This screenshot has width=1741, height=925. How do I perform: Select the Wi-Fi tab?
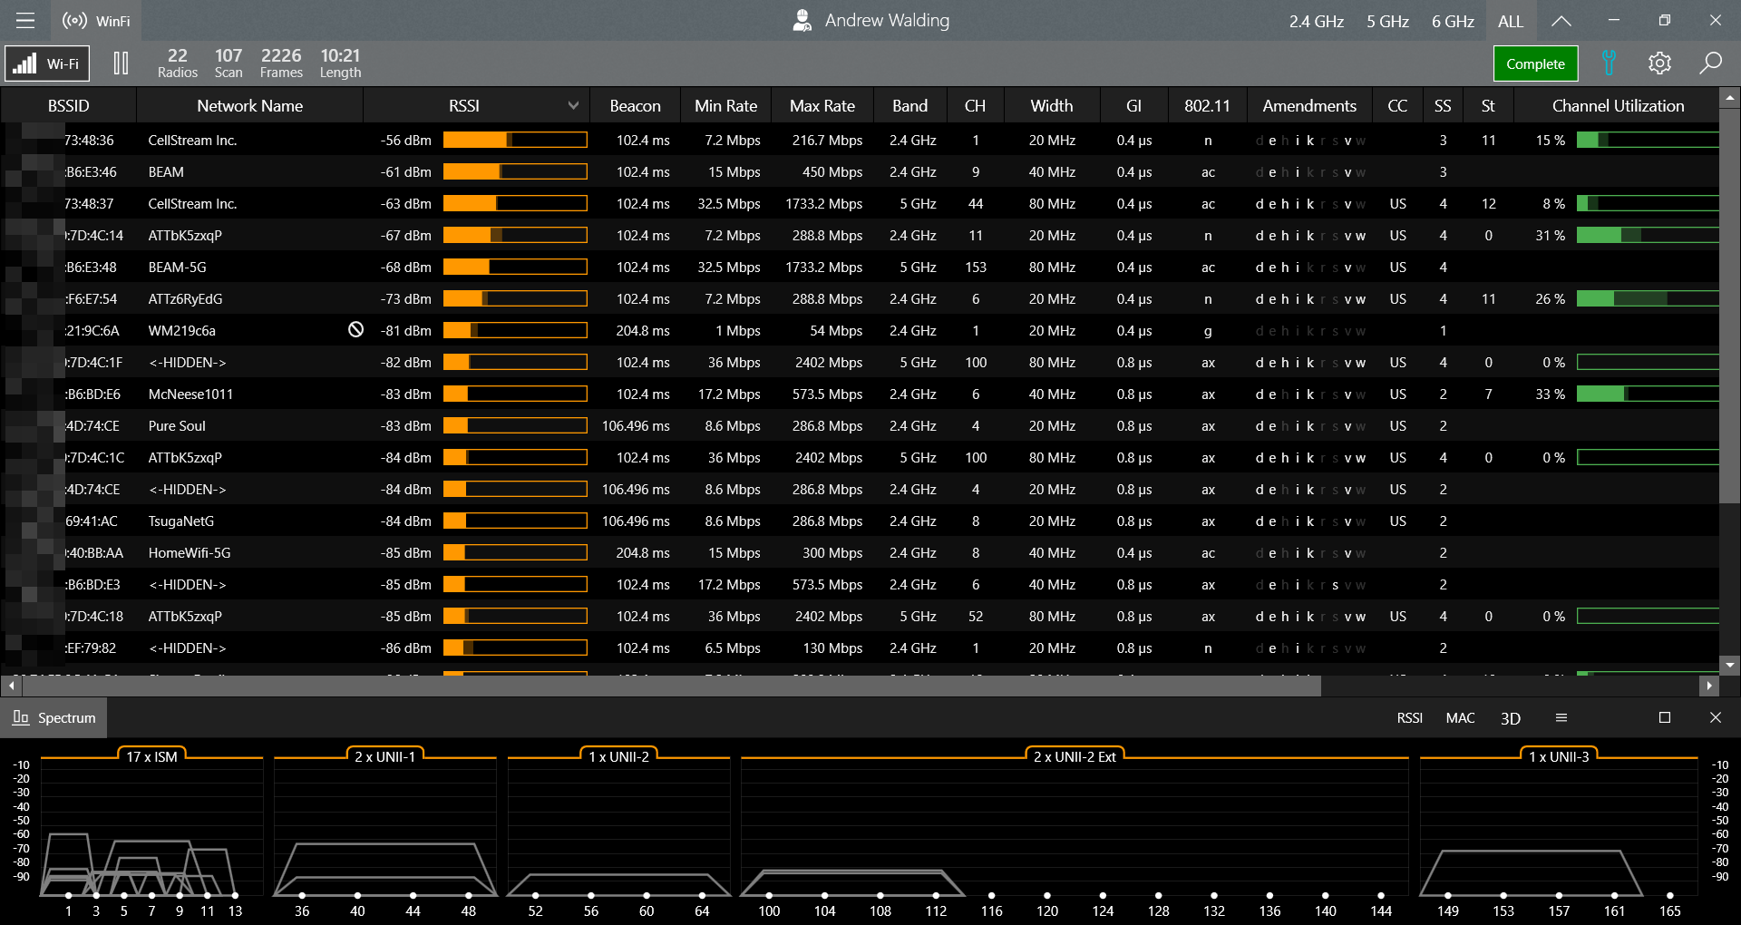point(47,63)
